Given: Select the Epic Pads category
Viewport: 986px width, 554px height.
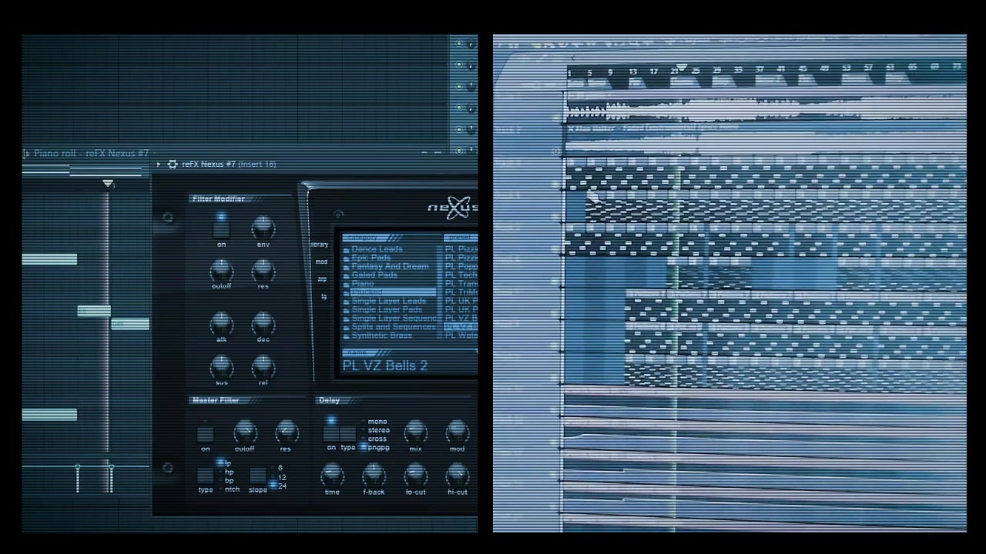Looking at the screenshot, I should click(371, 258).
